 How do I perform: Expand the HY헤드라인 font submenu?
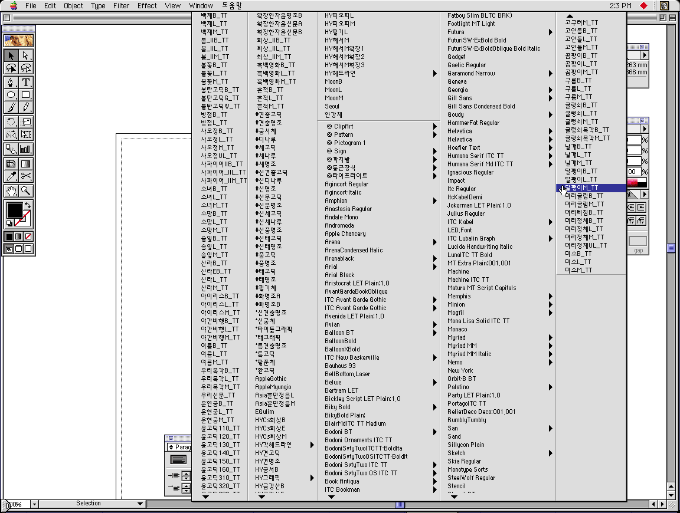[434, 74]
